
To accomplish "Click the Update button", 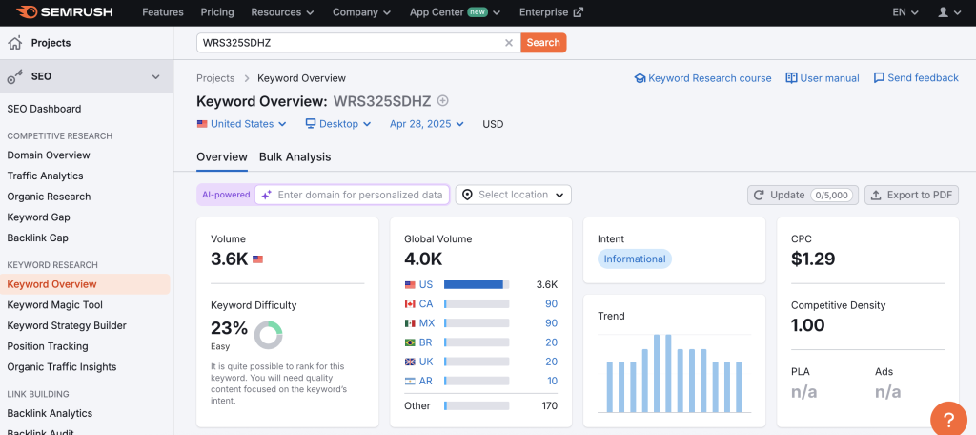I will point(803,195).
